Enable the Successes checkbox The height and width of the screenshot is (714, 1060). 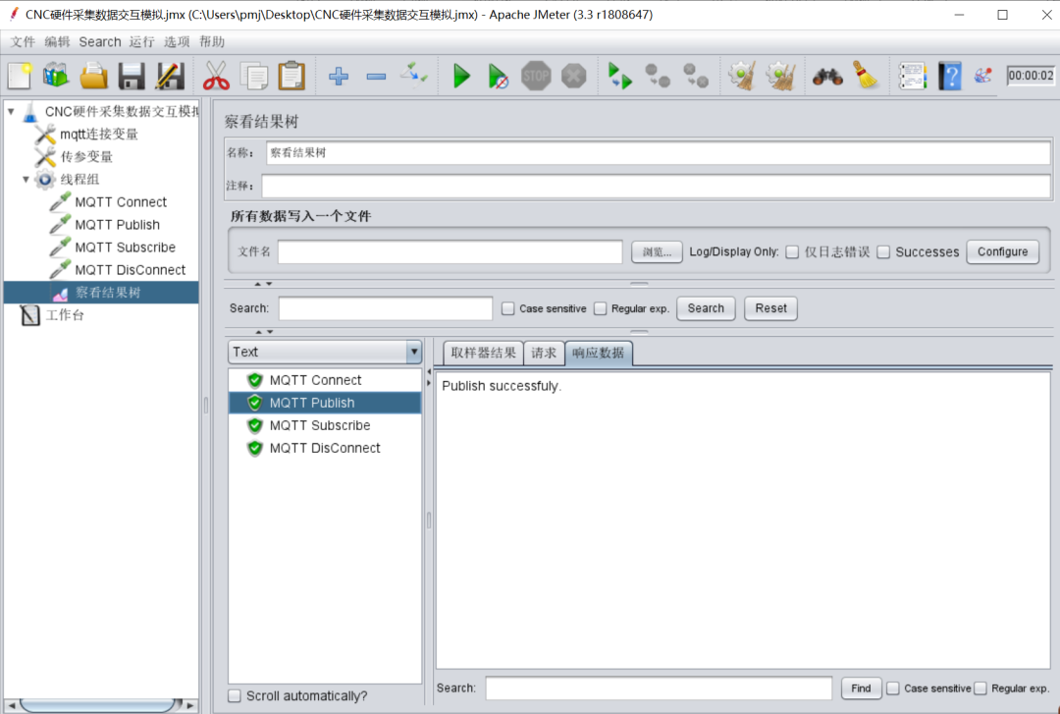coord(883,251)
